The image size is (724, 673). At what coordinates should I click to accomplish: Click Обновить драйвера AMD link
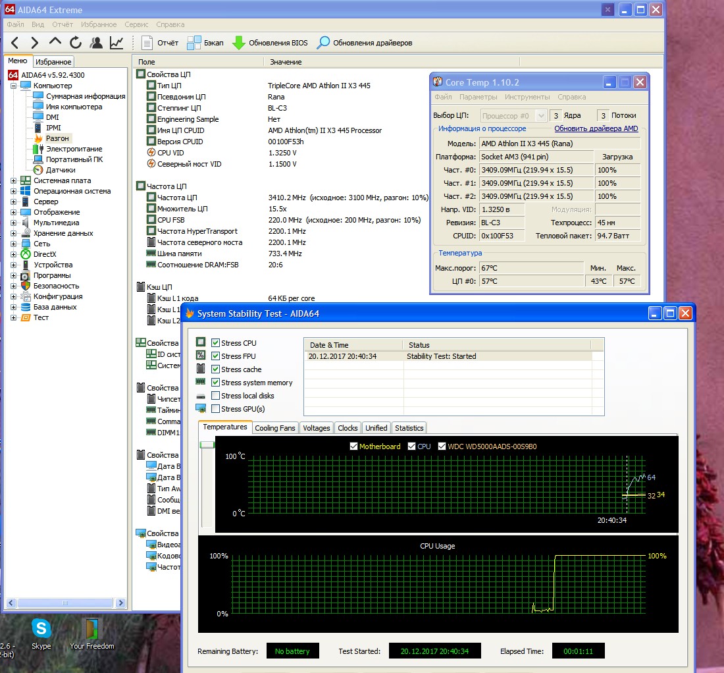coord(596,128)
